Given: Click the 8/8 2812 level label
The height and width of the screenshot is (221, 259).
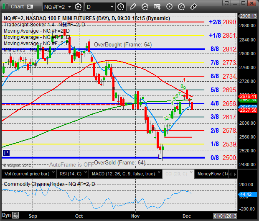Looking at the screenshot, I should (223, 49).
